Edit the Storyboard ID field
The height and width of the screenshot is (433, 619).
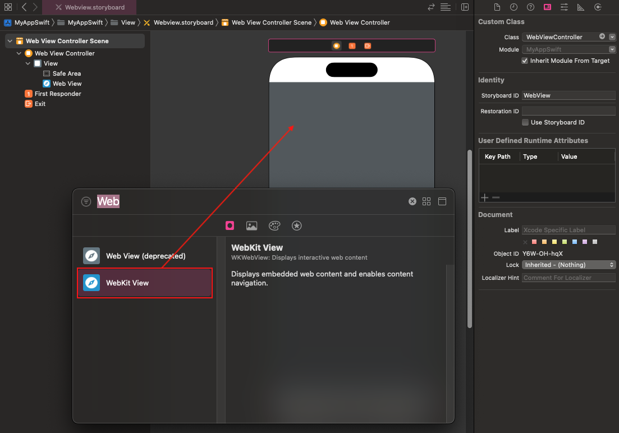pos(568,95)
